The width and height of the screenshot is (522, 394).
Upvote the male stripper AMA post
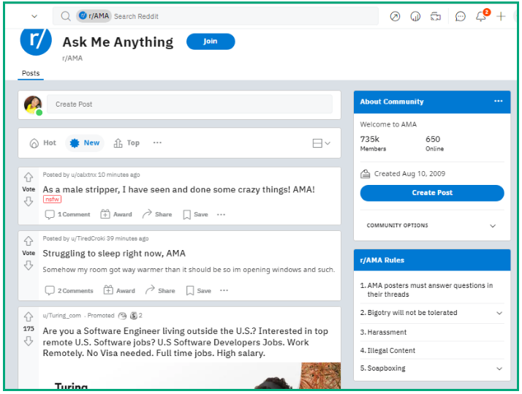(x=29, y=177)
